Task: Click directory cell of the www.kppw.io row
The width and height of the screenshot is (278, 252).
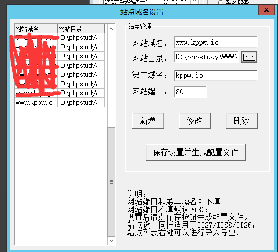Action: click(81, 102)
